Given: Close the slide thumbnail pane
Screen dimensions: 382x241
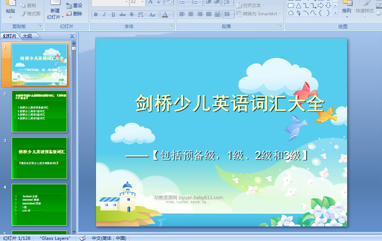Looking at the screenshot, I should (72, 37).
